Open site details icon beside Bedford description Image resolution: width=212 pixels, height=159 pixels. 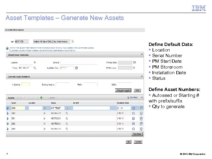point(73,42)
